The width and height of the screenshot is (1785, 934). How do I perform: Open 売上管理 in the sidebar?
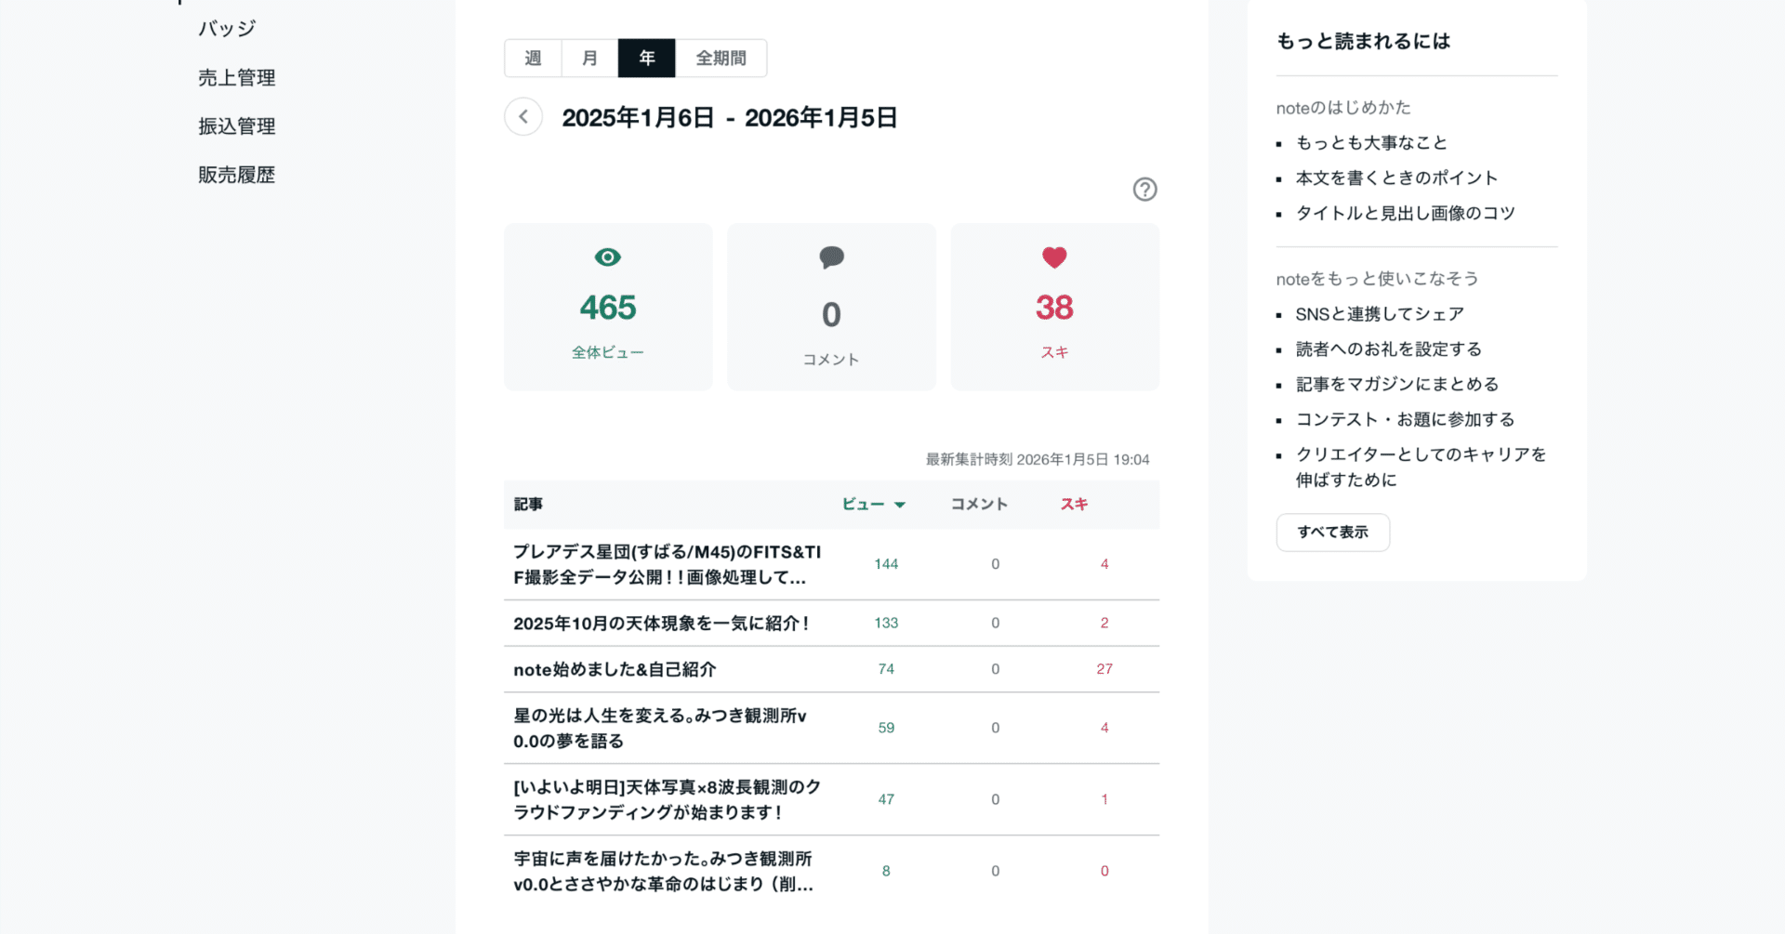click(x=235, y=77)
